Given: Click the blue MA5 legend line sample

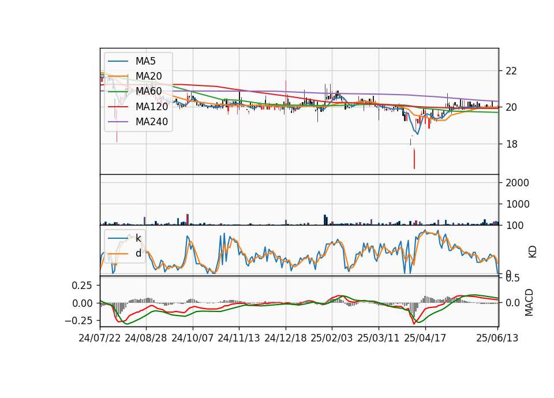Looking at the screenshot, I should coord(118,62).
